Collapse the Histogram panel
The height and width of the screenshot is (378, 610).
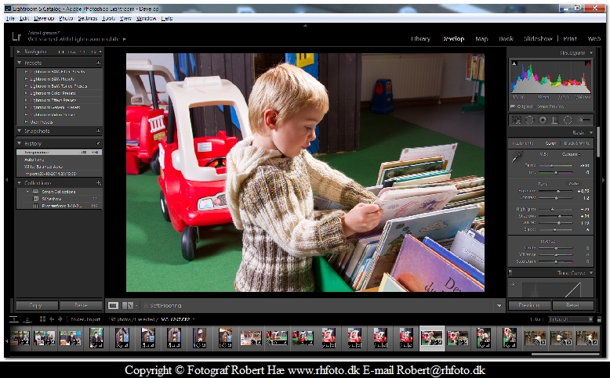(591, 52)
